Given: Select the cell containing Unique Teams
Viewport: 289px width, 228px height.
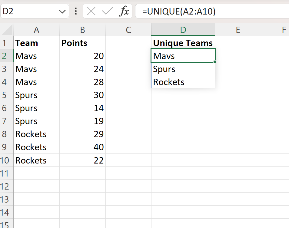Looking at the screenshot, I should pyautogui.click(x=183, y=43).
